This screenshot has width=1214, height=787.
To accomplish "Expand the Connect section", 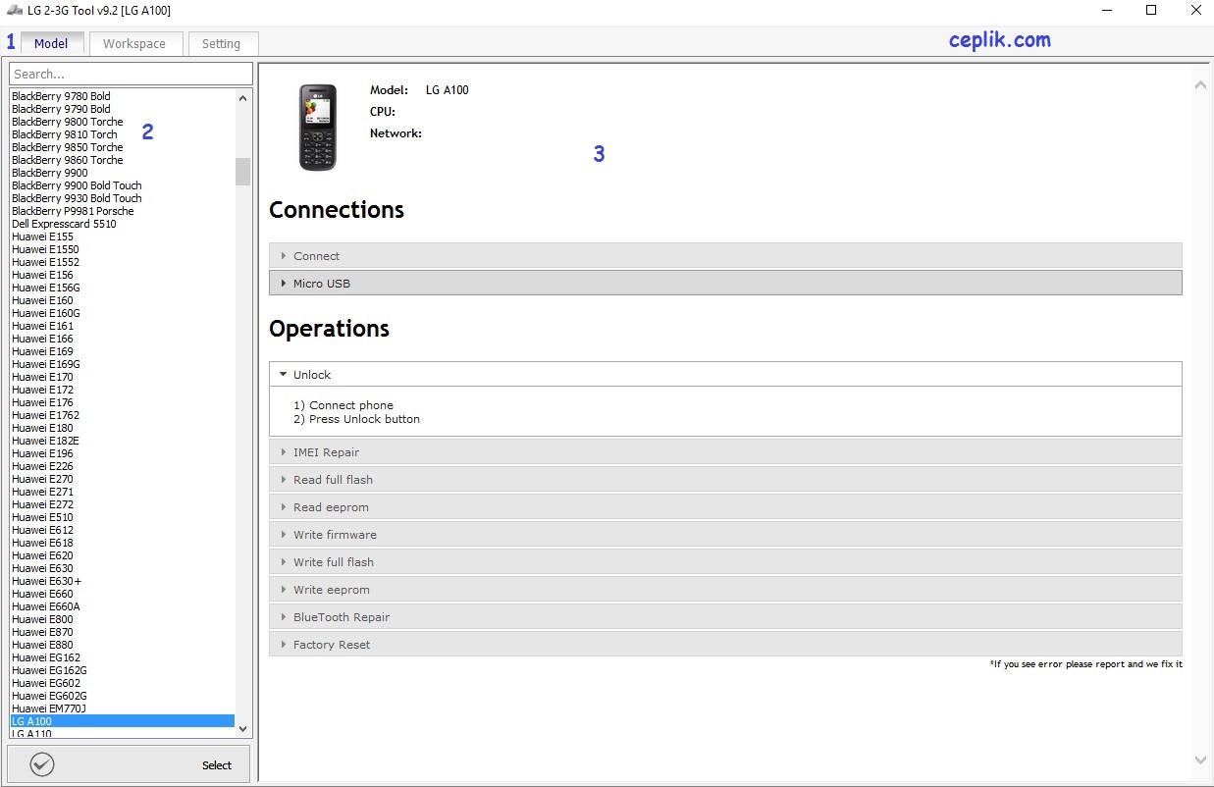I will click(725, 256).
